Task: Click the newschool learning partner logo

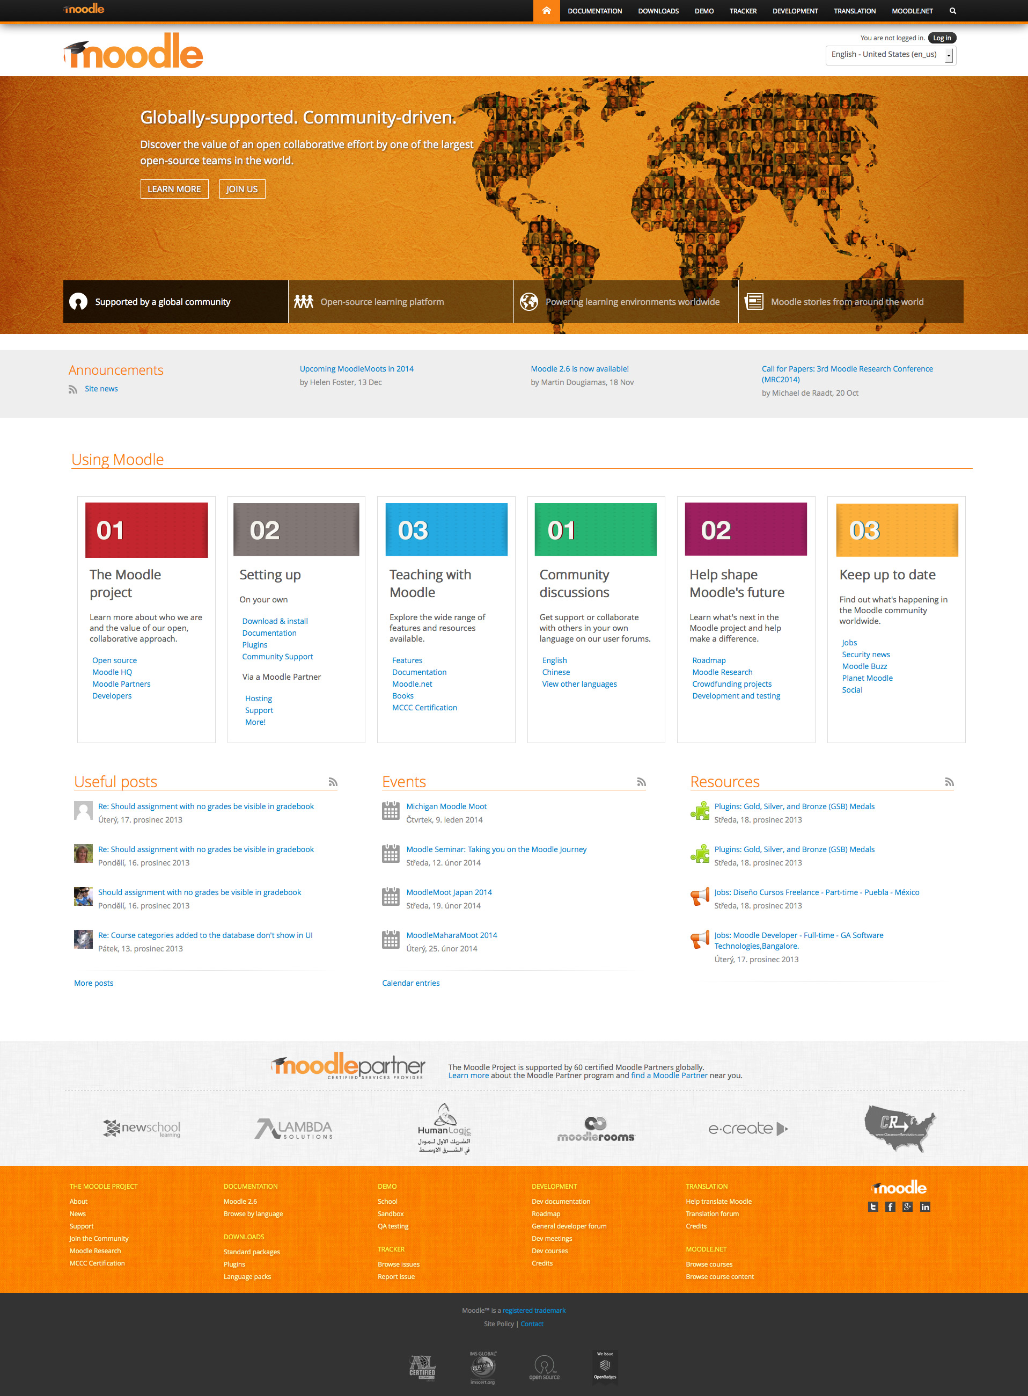Action: [x=142, y=1128]
